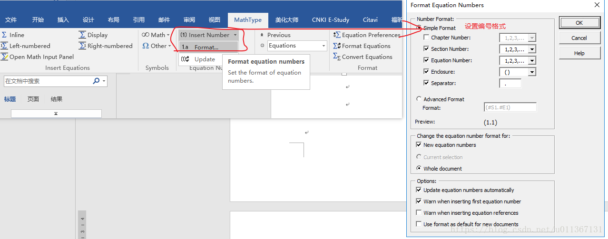Toggle Separator checkbox
The width and height of the screenshot is (608, 239).
[426, 83]
